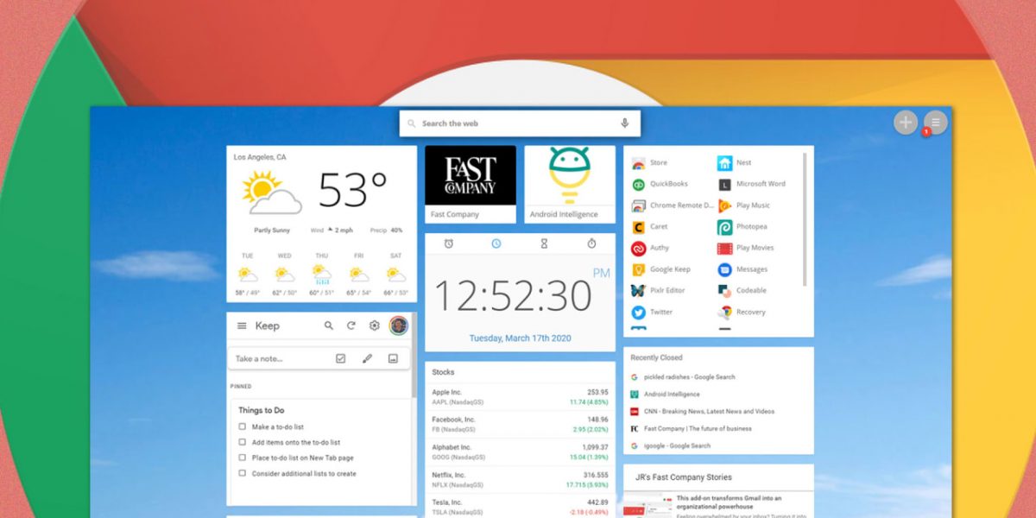Check off "Make a to-do list"
1036x518 pixels.
tap(241, 426)
